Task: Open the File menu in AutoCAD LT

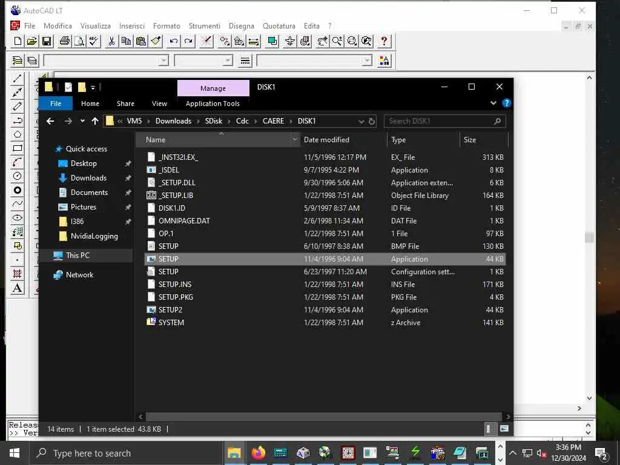Action: point(30,25)
